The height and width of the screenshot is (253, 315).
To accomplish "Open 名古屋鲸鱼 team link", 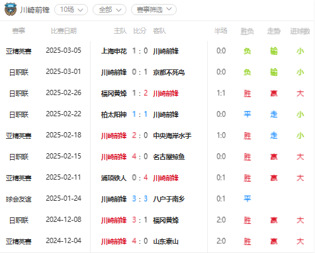I will click(169, 157).
